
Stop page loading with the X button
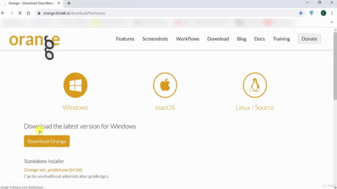point(20,13)
